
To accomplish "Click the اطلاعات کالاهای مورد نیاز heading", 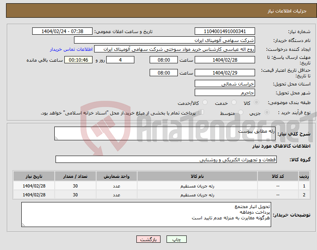I will click(281, 146).
